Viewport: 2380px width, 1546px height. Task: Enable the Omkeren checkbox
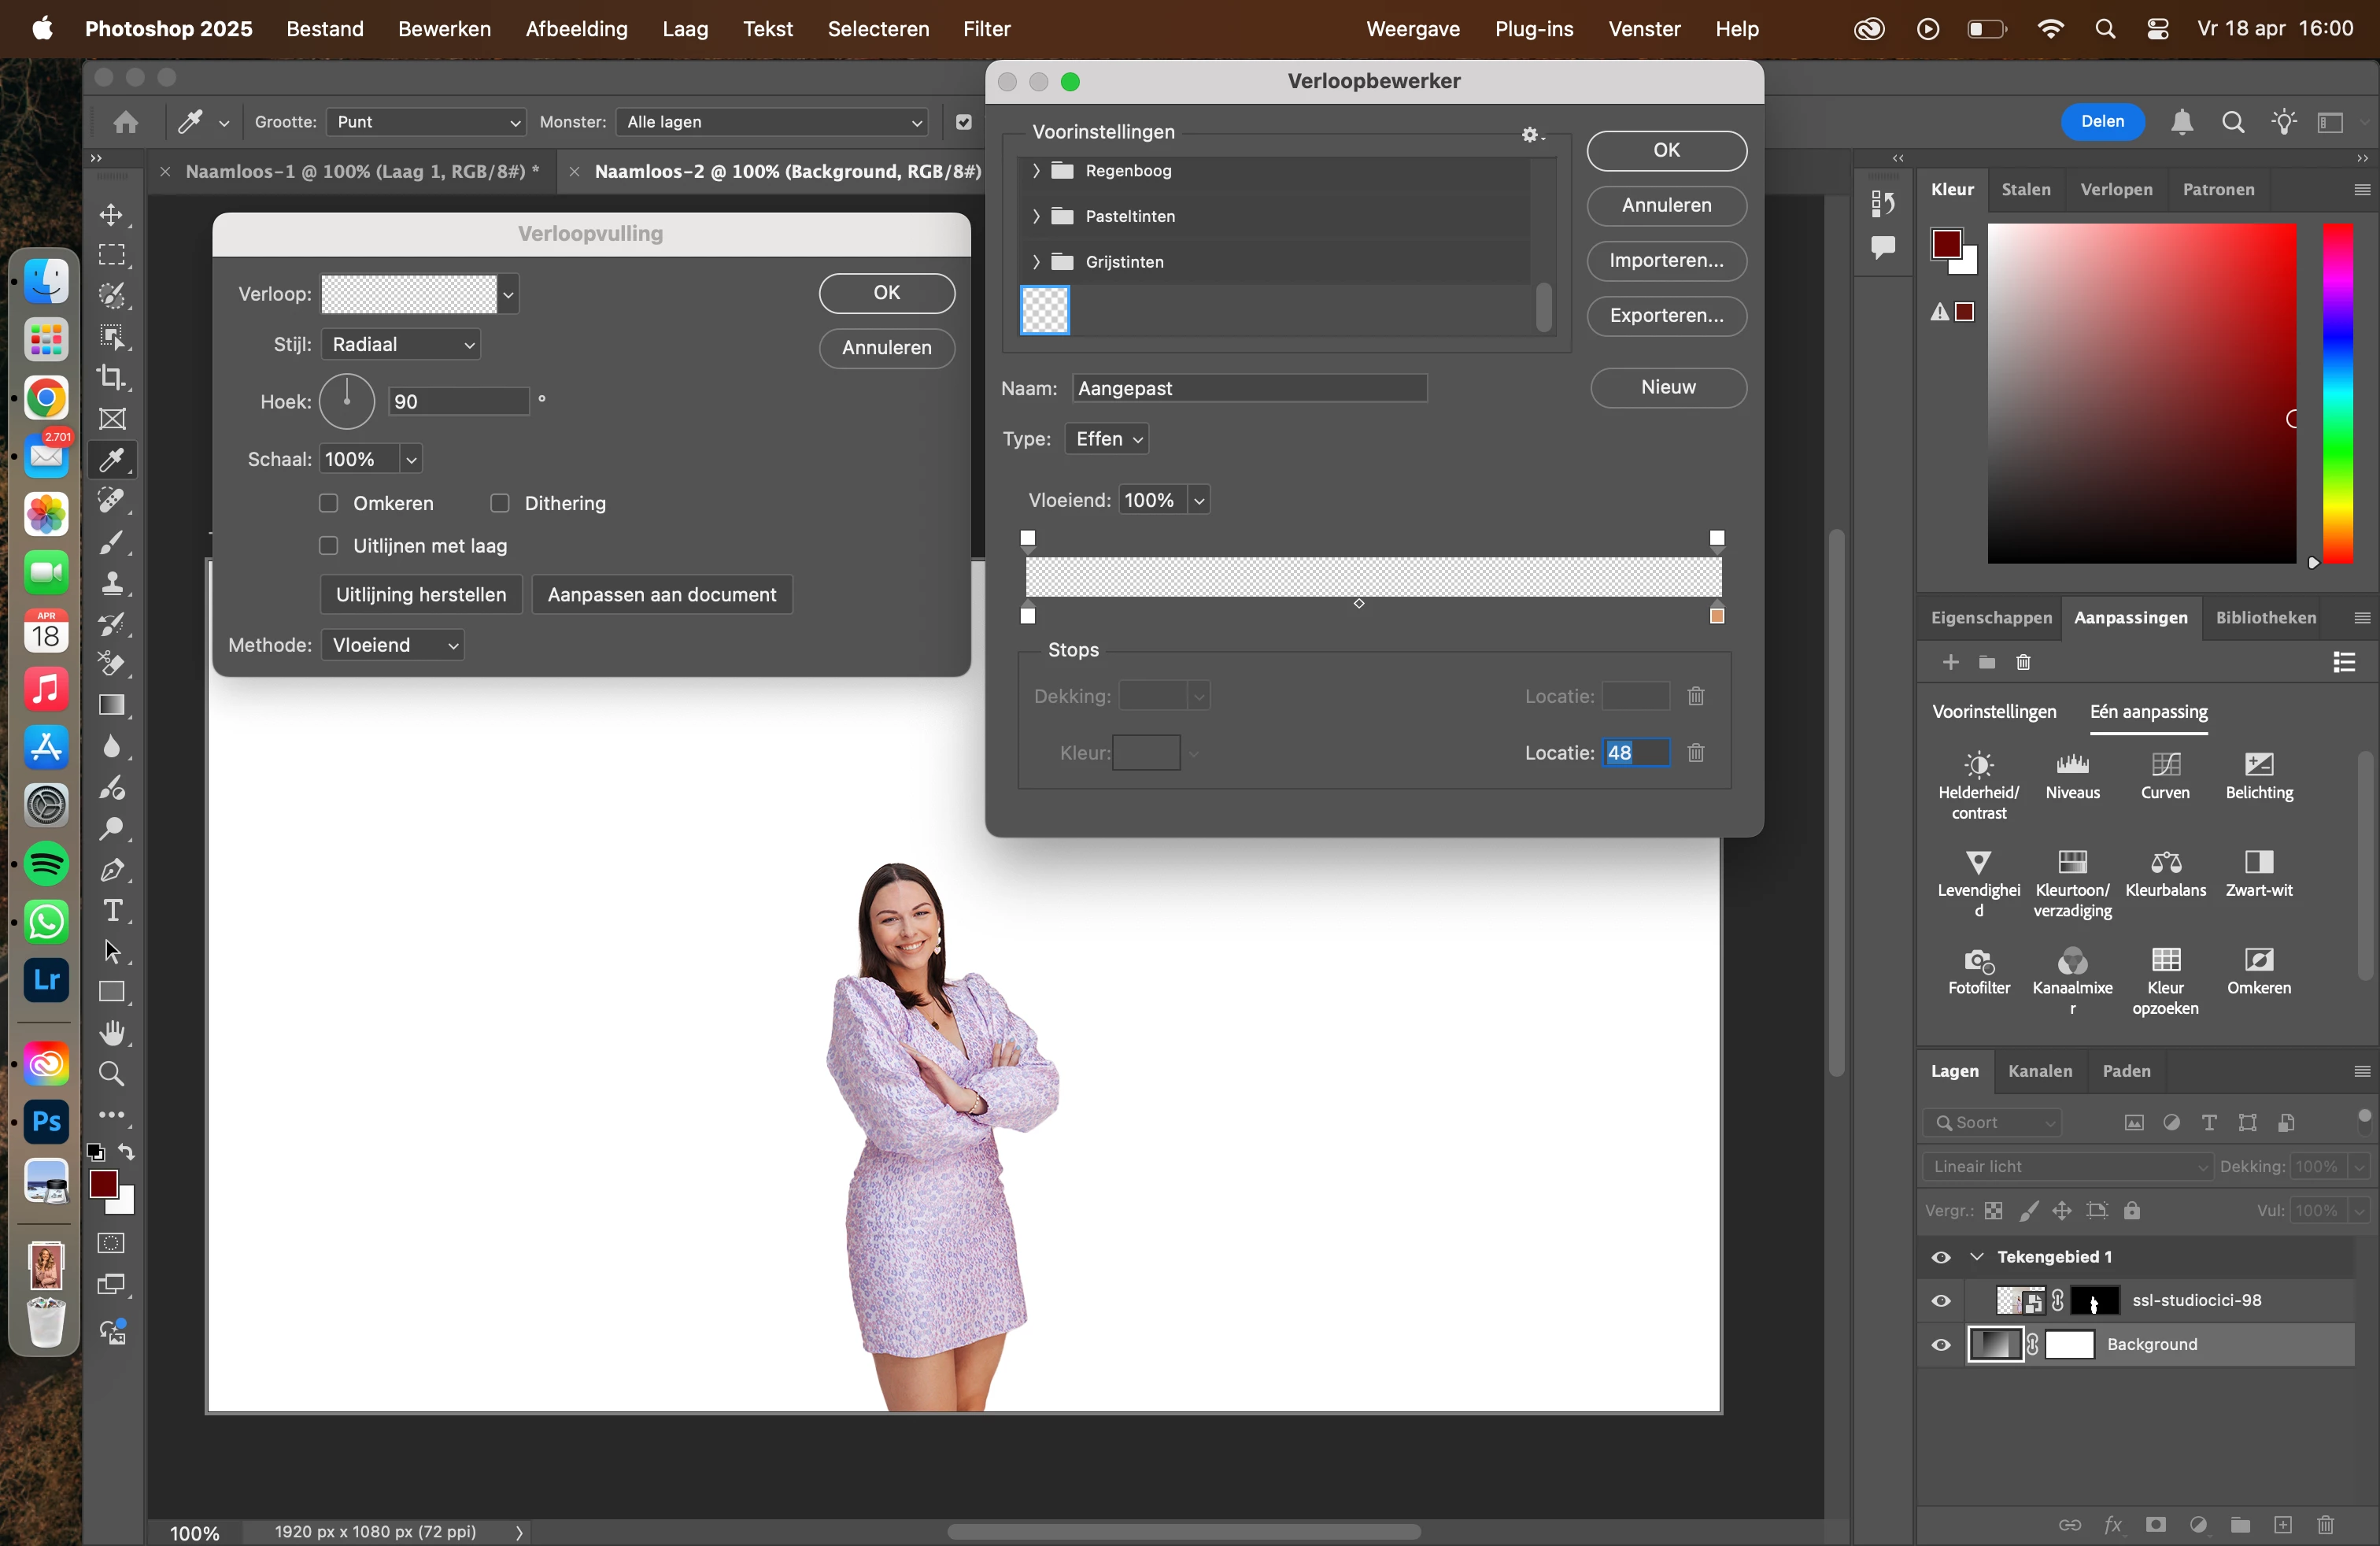(x=328, y=503)
